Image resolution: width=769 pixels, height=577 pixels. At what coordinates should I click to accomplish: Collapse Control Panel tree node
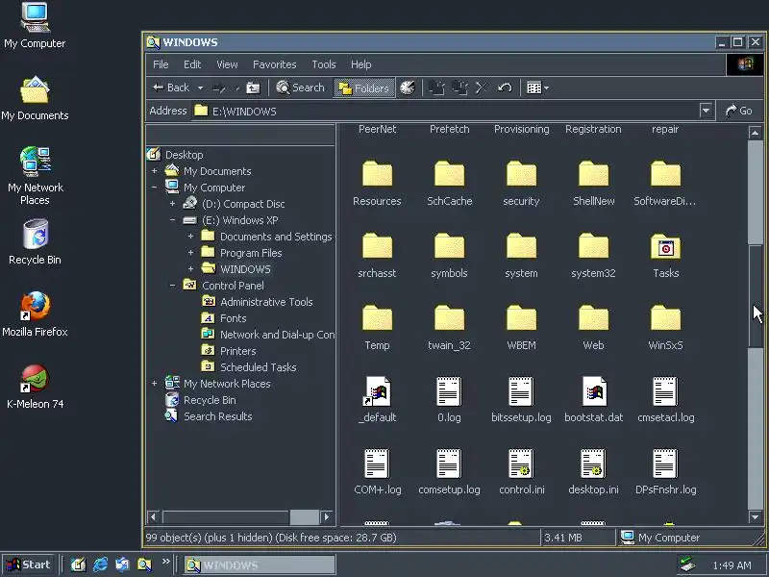coord(172,285)
